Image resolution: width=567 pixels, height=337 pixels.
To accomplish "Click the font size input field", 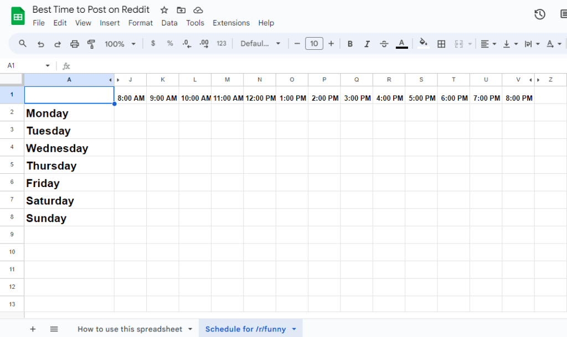I will [x=314, y=43].
